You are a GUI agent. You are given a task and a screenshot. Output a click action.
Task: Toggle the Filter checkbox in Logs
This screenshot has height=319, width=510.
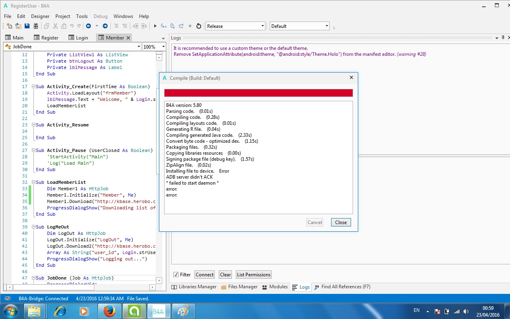point(176,274)
